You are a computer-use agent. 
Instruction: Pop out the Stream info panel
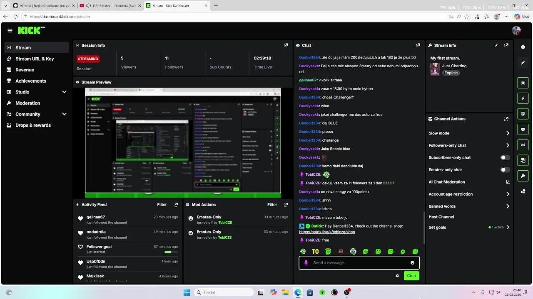pos(506,45)
